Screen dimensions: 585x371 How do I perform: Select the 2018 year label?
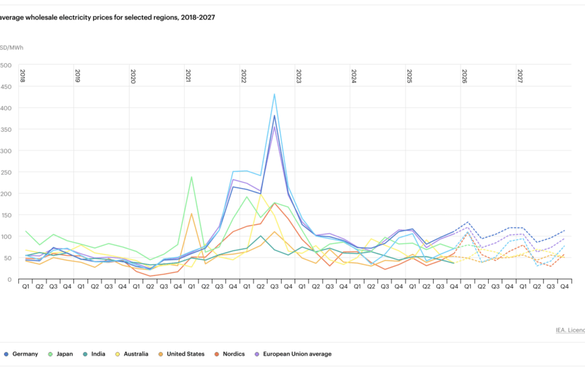point(22,76)
